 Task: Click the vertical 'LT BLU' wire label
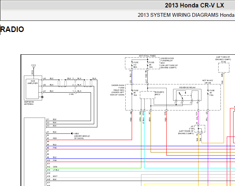(143, 121)
